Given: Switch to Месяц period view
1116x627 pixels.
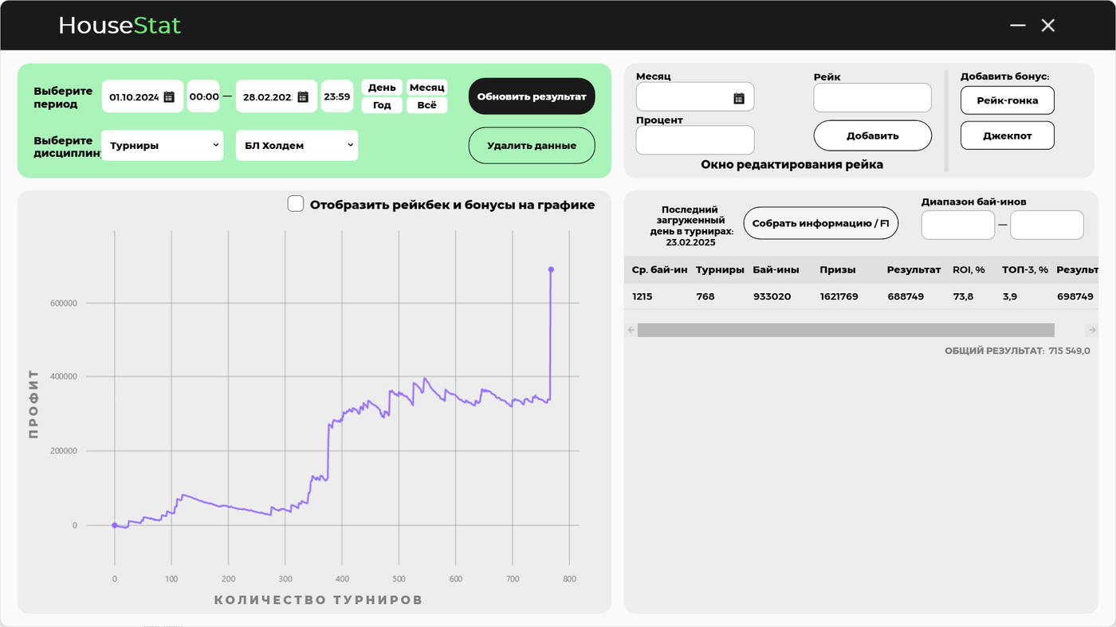Looking at the screenshot, I should [426, 87].
